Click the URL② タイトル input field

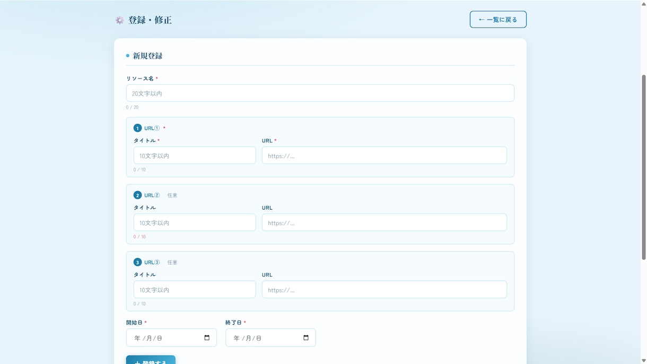pos(195,223)
